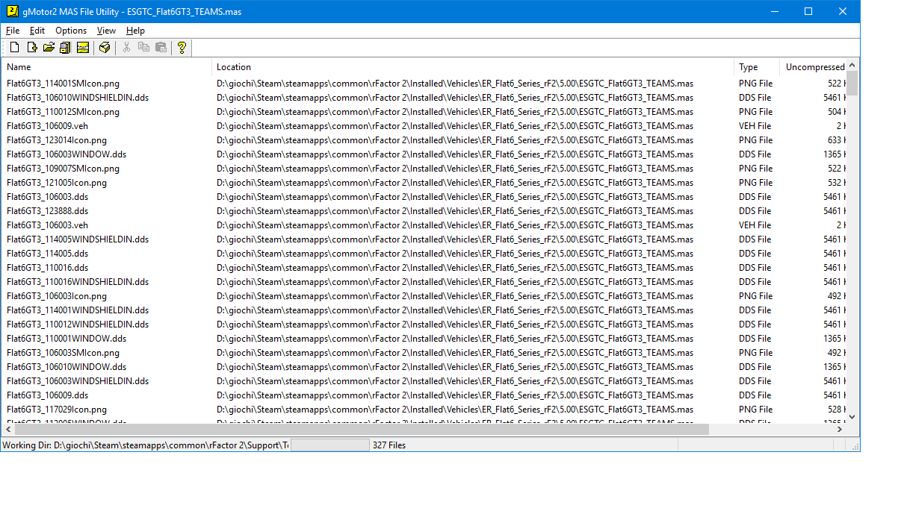Select file Flat6GT3_106003.veh

point(47,225)
